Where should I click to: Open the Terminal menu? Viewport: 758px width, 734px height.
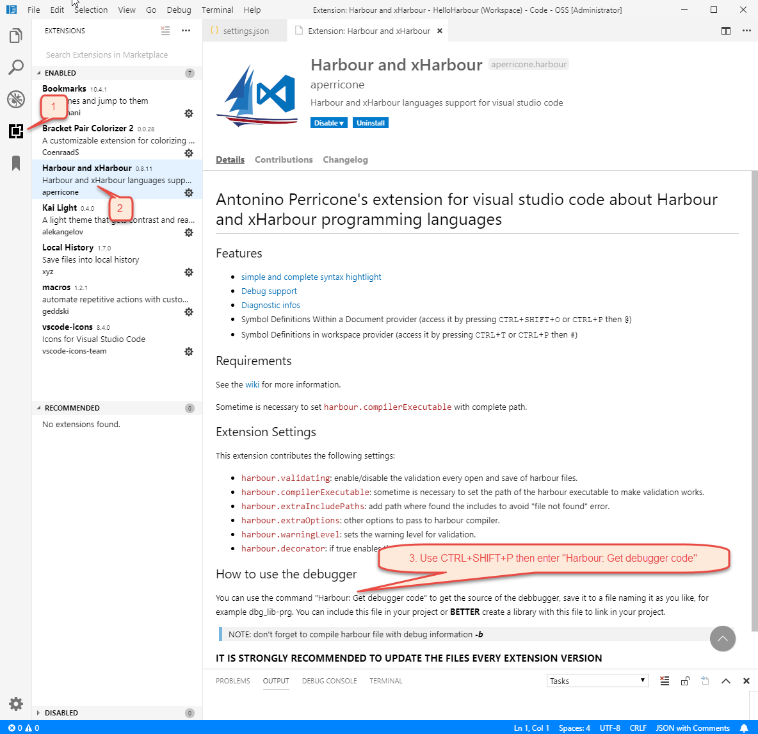pyautogui.click(x=217, y=10)
